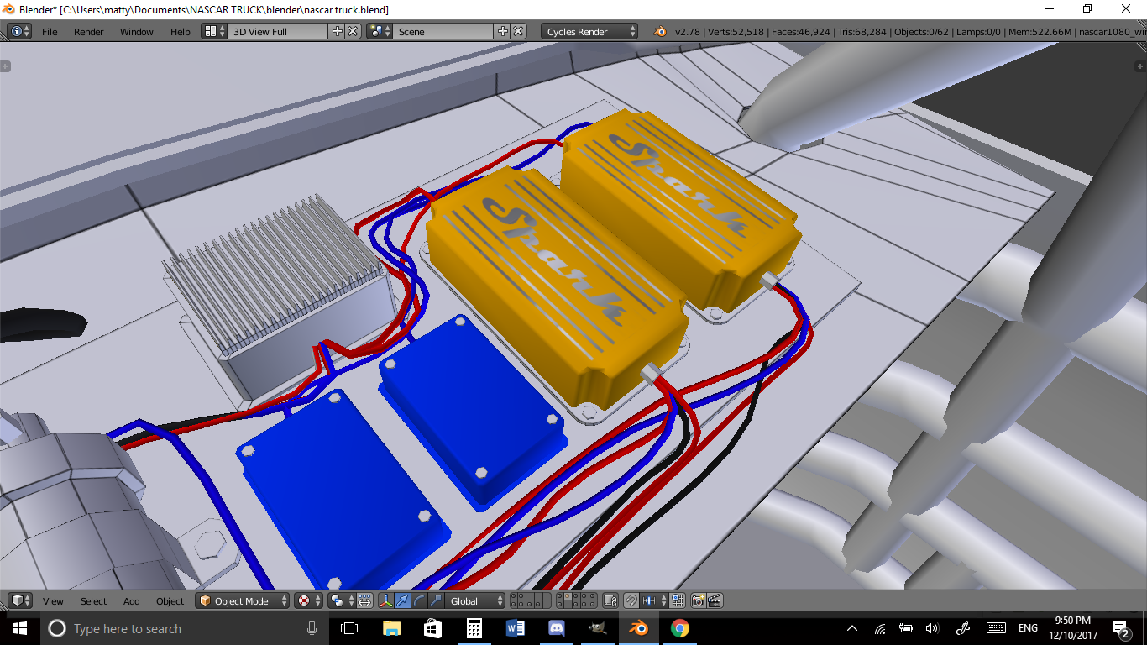
Task: Add a new screen layout with plus
Action: (x=338, y=31)
